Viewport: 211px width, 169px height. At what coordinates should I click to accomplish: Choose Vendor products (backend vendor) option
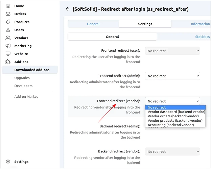point(175,120)
